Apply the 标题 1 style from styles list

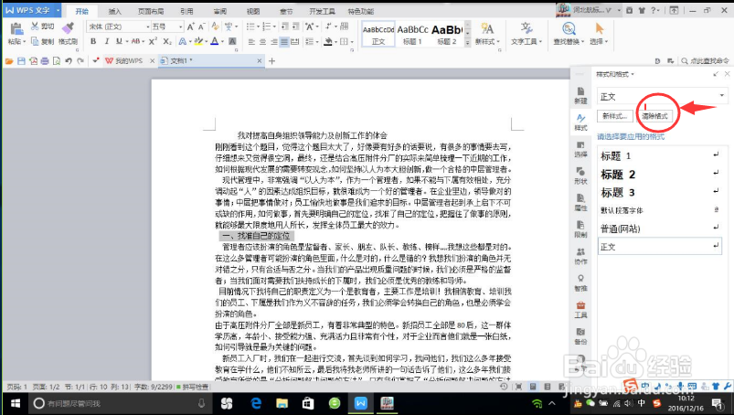point(660,155)
